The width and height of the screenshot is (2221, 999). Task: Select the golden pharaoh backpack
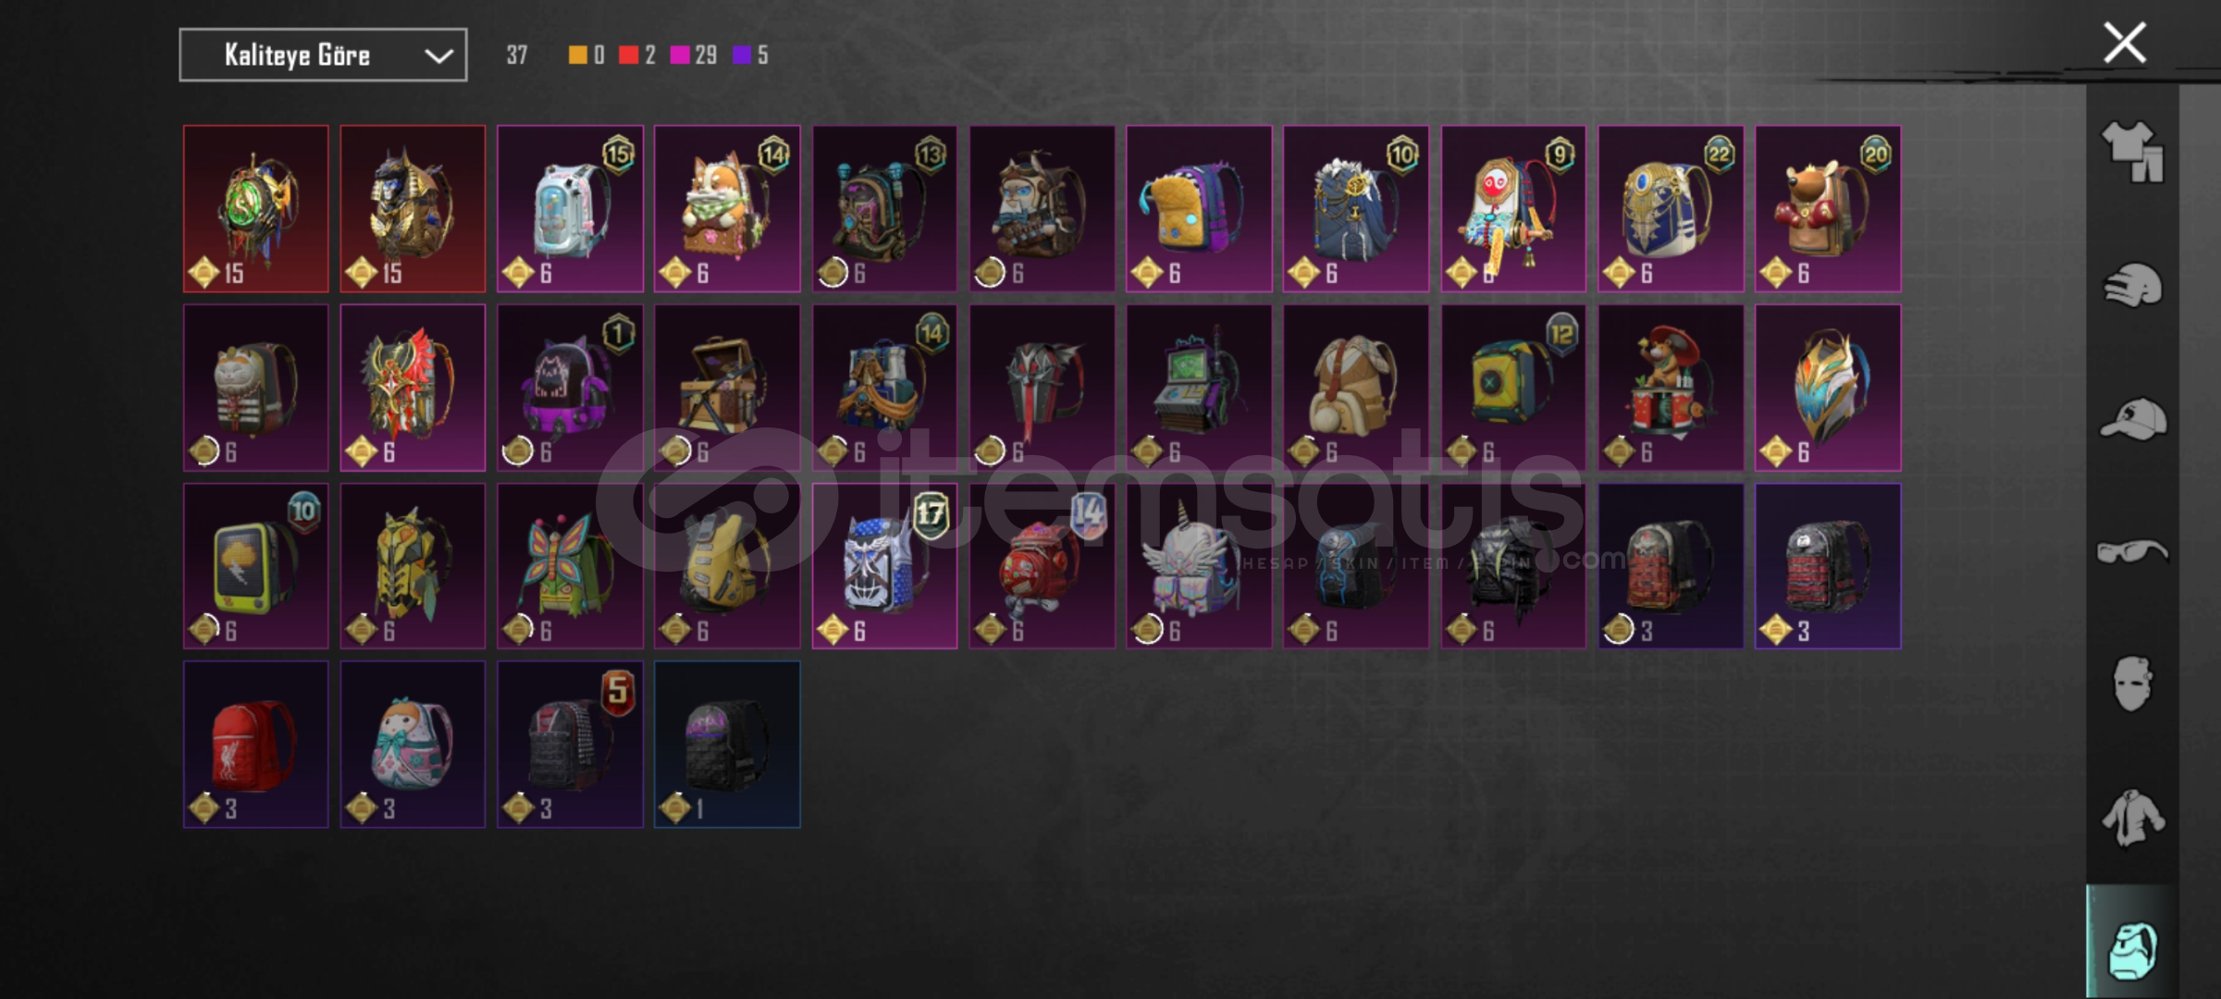pos(413,209)
